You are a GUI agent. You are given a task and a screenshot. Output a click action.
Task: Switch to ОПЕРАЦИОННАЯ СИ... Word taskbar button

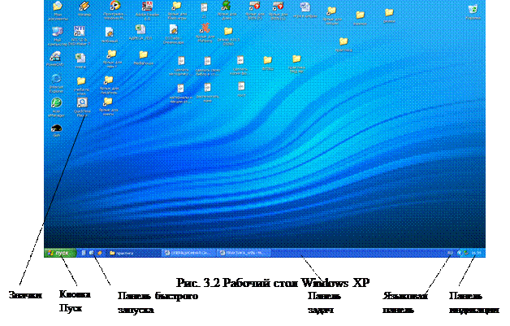189,253
